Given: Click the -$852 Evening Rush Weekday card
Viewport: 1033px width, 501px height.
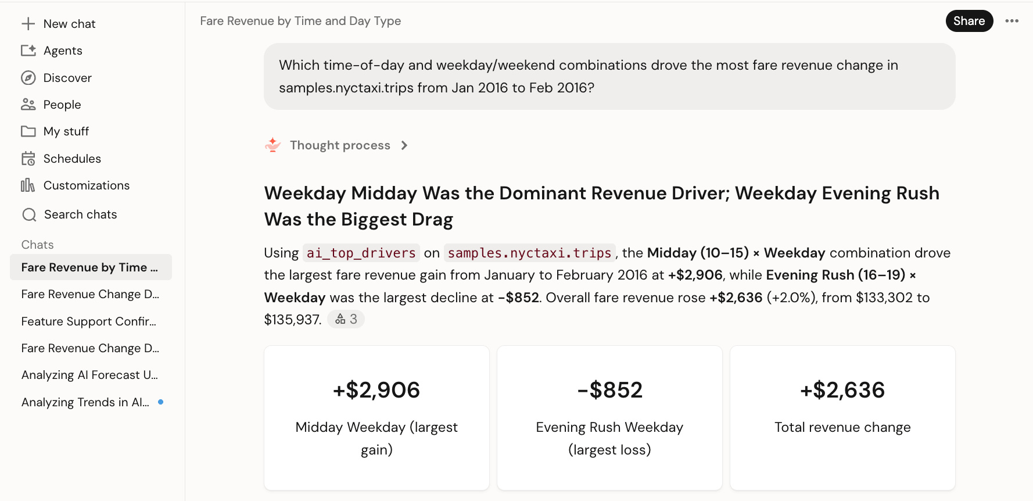Looking at the screenshot, I should [609, 418].
